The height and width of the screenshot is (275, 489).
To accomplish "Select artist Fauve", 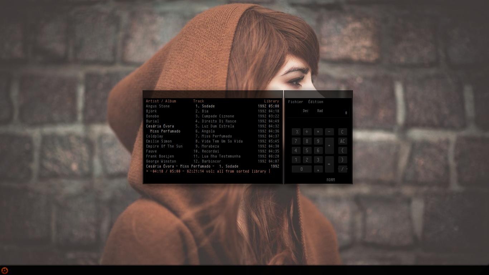I will click(x=151, y=151).
